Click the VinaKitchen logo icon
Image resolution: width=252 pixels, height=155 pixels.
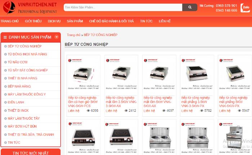(x=9, y=8)
